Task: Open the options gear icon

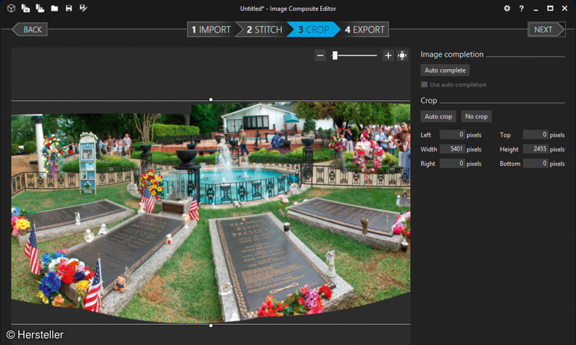Action: [507, 8]
